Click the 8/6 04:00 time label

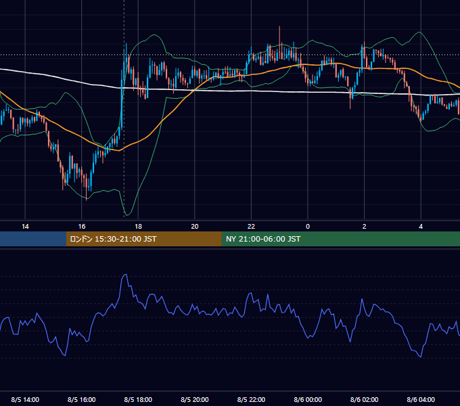421,399
